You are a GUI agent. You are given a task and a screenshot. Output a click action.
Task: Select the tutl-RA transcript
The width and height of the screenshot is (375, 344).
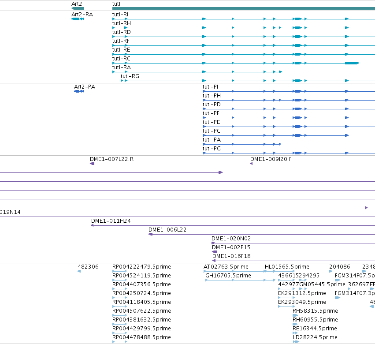pyautogui.click(x=197, y=72)
